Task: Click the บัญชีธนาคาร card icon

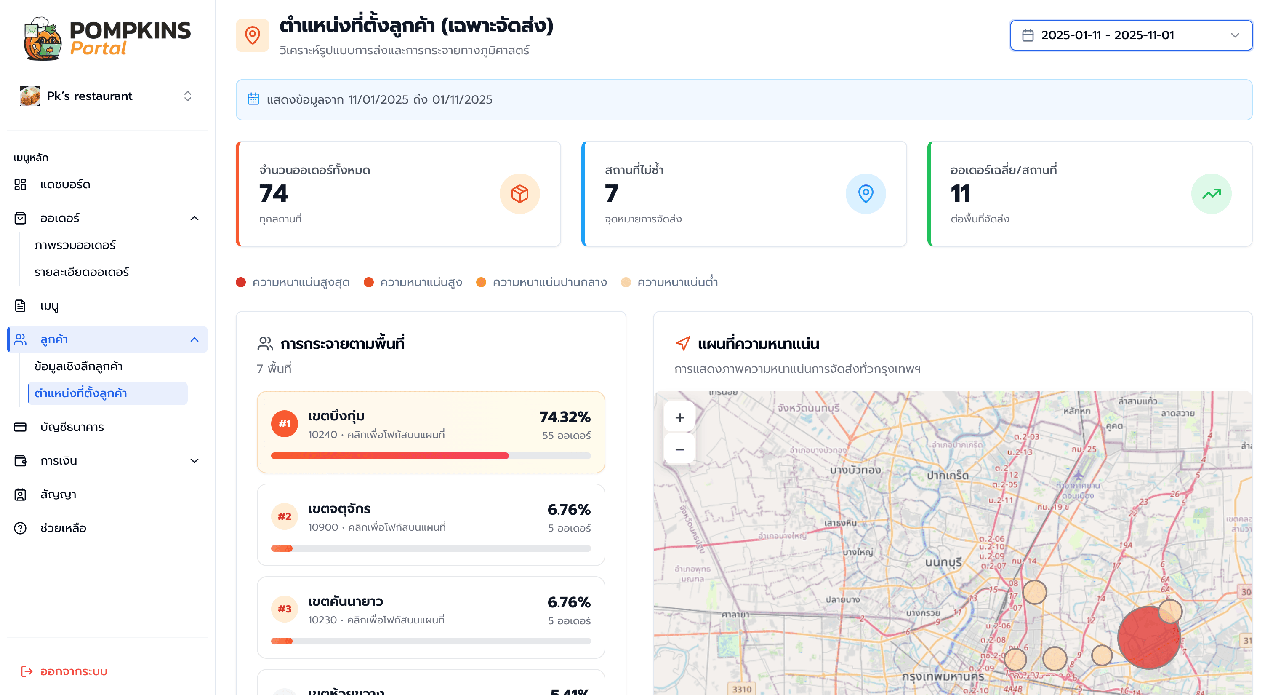Action: coord(20,427)
